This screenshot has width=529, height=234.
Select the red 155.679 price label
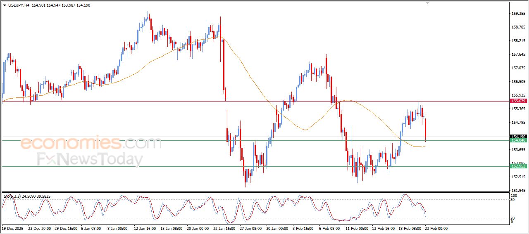click(518, 101)
